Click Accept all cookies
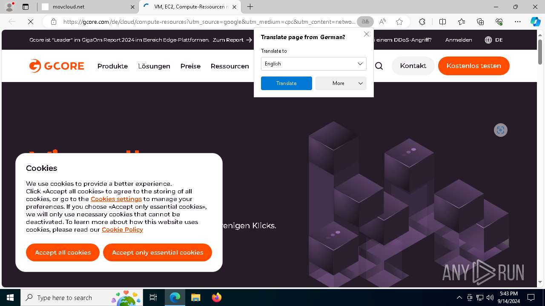545x306 pixels. pyautogui.click(x=63, y=252)
